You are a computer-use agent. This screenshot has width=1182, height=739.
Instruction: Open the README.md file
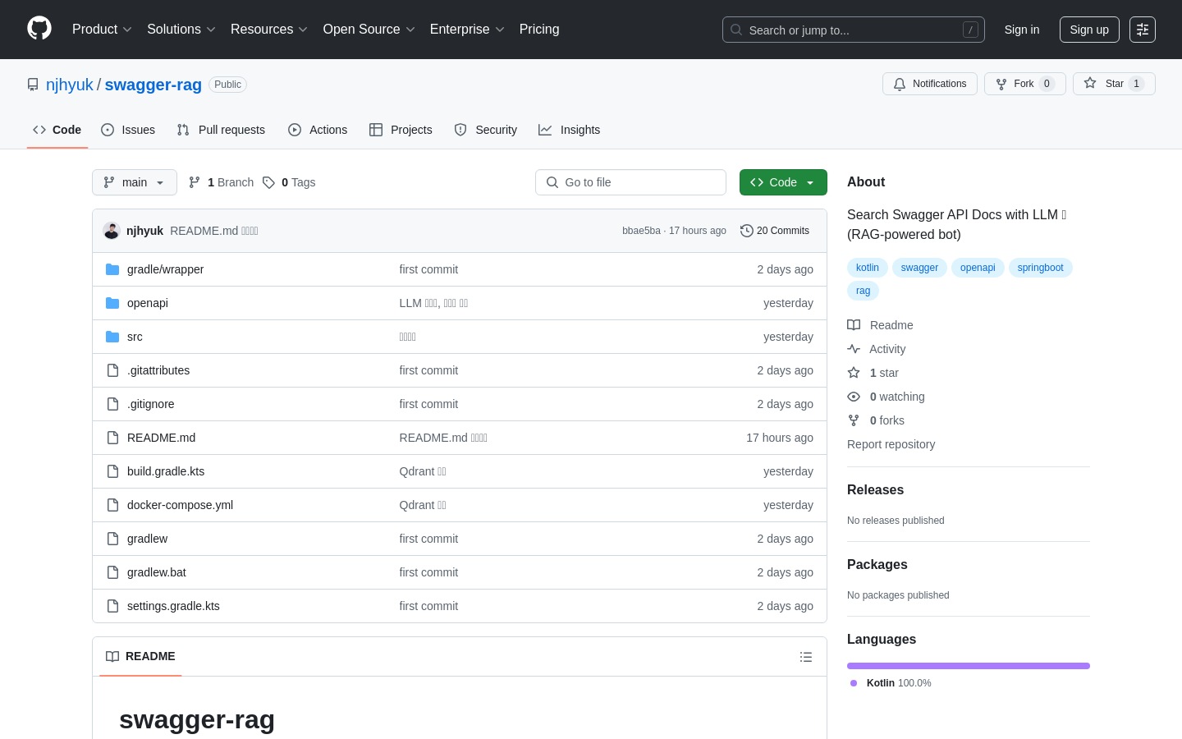pos(161,438)
